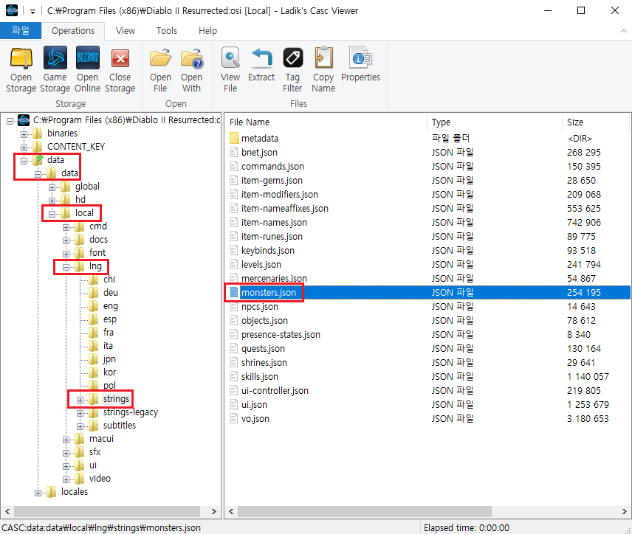Select npcs.json file
Image resolution: width=632 pixels, height=534 pixels.
click(x=260, y=307)
